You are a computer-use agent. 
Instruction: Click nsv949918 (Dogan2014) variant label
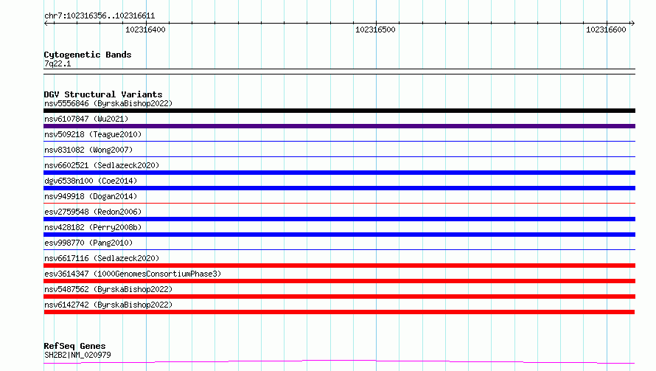point(91,196)
